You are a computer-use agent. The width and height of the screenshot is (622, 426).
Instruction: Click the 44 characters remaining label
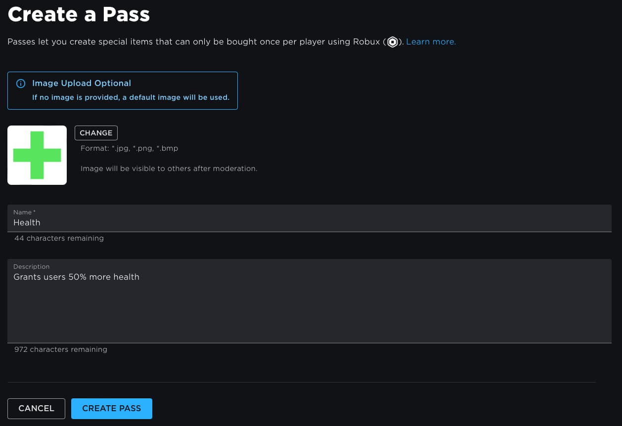(x=59, y=238)
